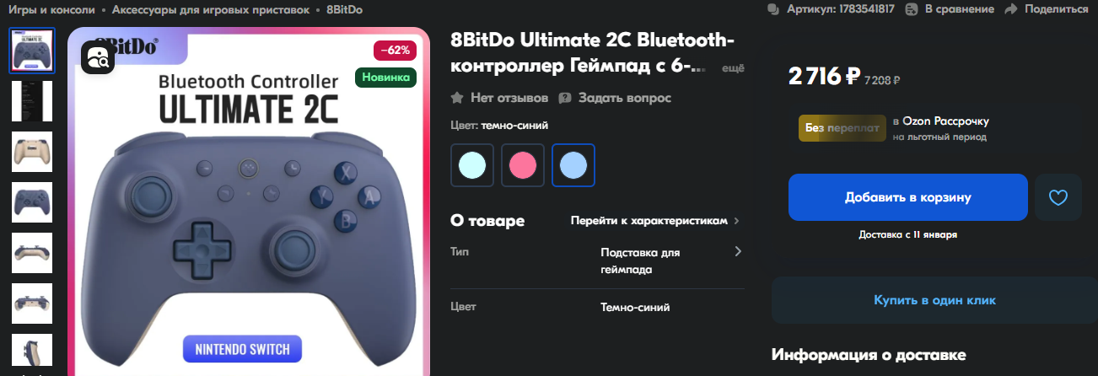The image size is (1098, 376).
Task: Buy instantly with Купить в один клик
Action: coord(934,300)
